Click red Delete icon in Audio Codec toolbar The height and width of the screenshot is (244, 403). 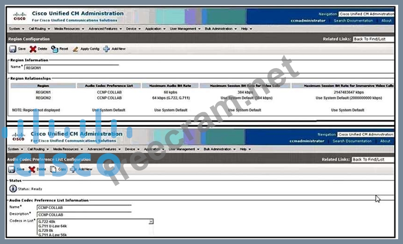pyautogui.click(x=32, y=169)
